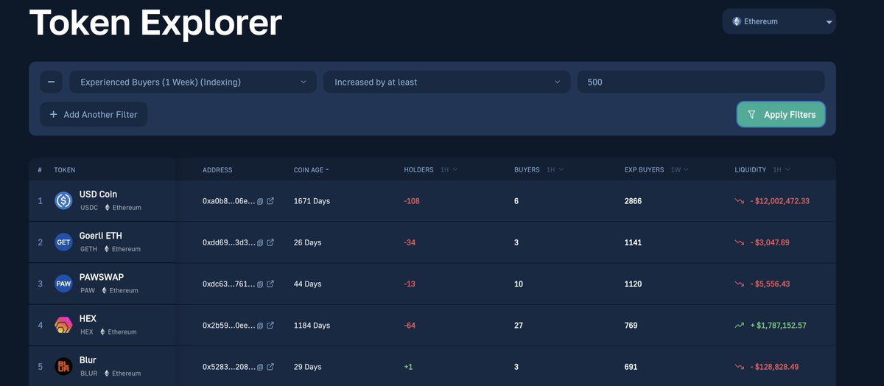Click the HEX token logo

(63, 325)
